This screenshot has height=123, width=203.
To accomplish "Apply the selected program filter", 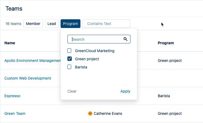I will click(125, 91).
